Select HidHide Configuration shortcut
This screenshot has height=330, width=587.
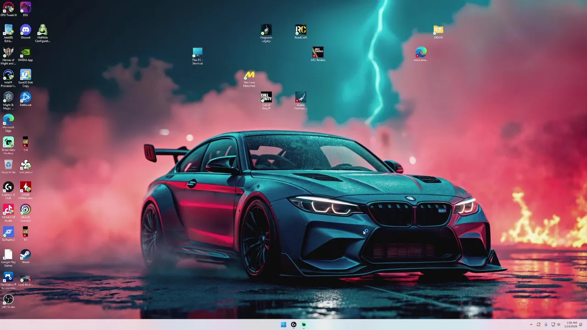click(x=43, y=33)
